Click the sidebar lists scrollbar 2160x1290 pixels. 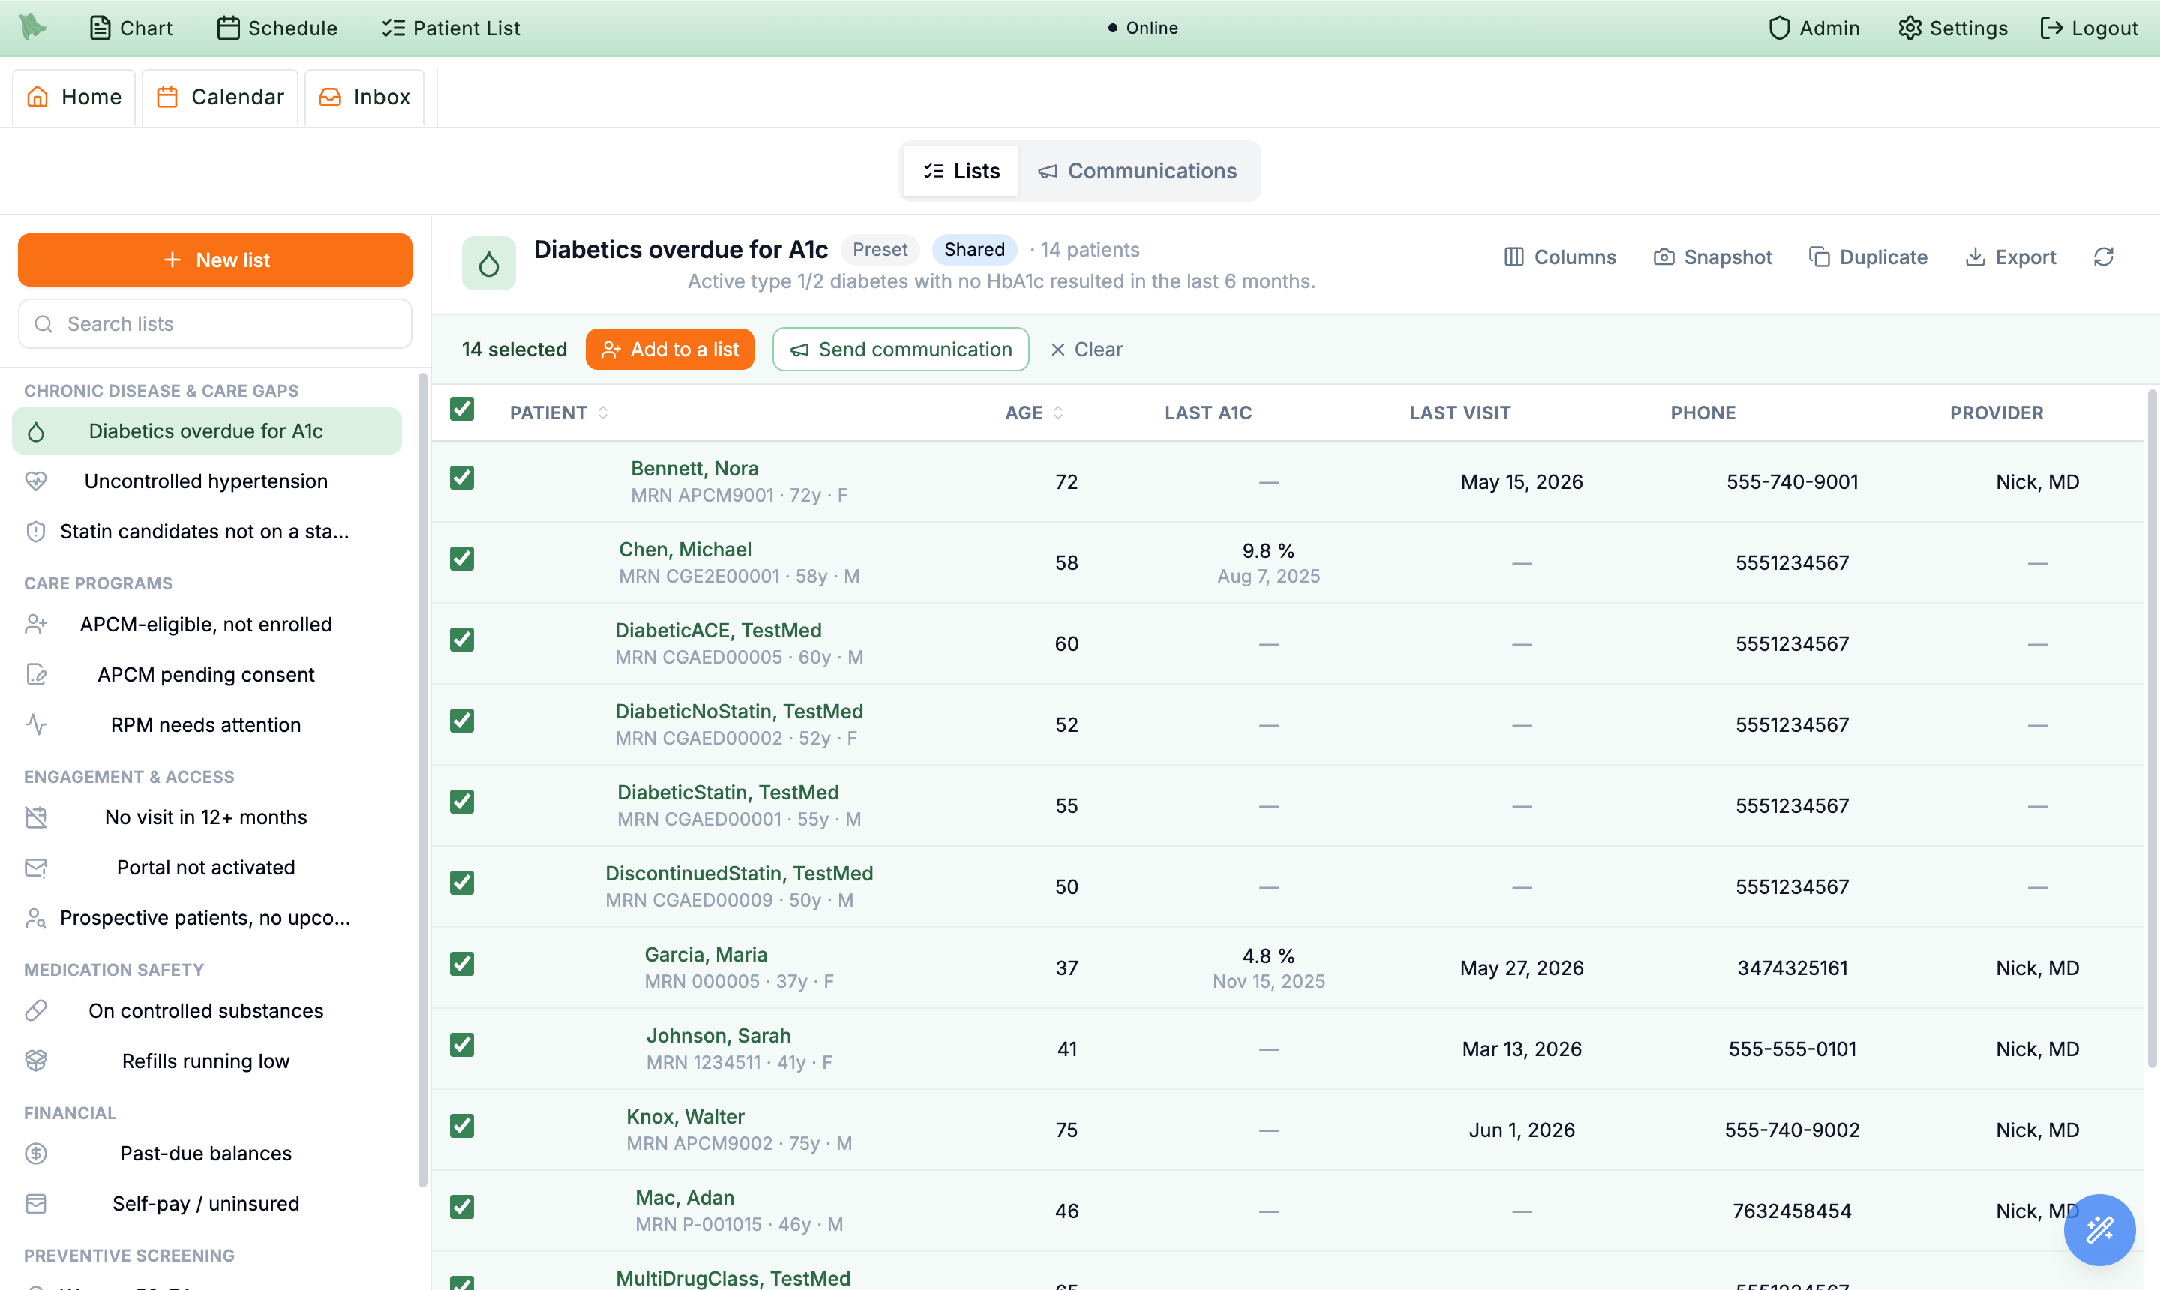click(x=422, y=778)
